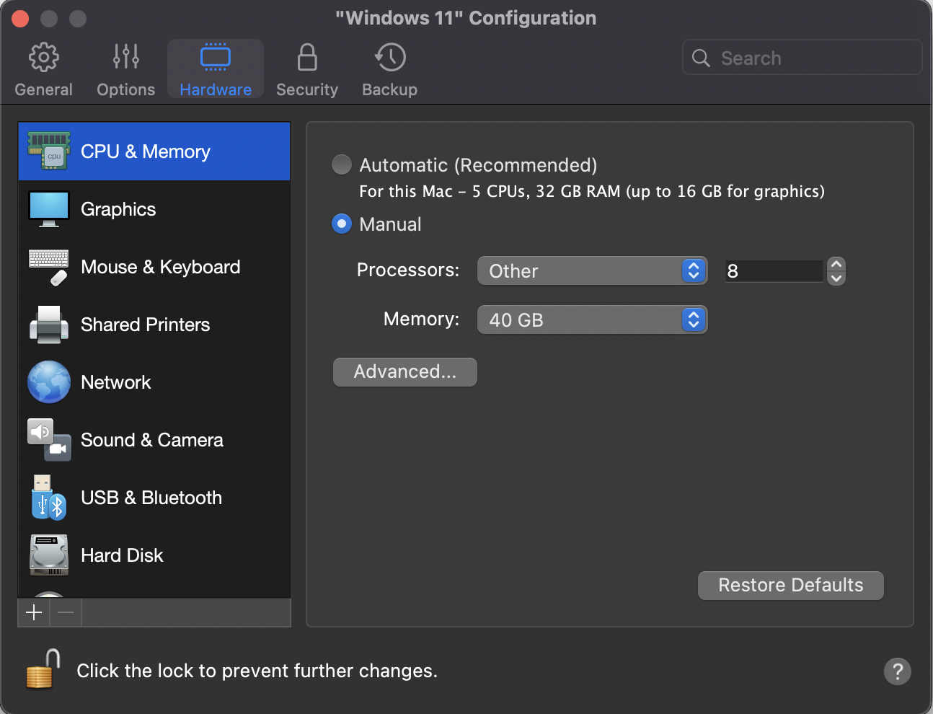933x714 pixels.
Task: Click the Search field
Action: pyautogui.click(x=802, y=58)
